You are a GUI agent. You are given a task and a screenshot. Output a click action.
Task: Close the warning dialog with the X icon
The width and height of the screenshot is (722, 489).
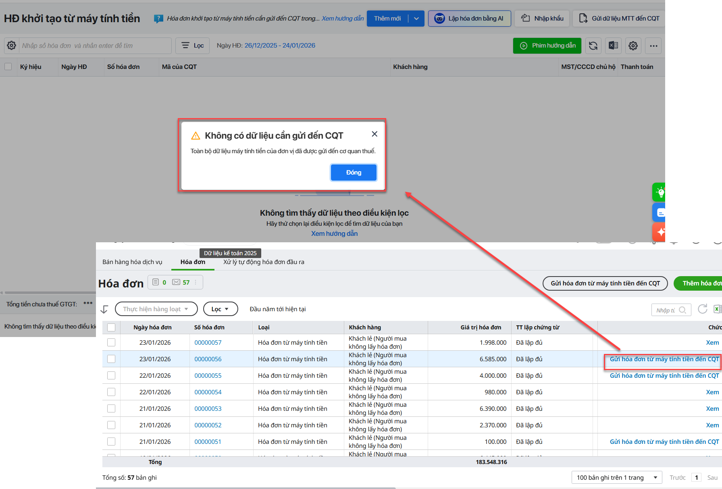pyautogui.click(x=375, y=134)
